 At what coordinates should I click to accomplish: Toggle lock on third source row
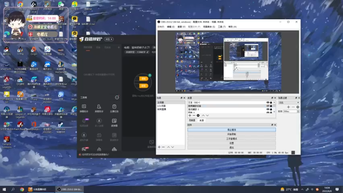271,109
